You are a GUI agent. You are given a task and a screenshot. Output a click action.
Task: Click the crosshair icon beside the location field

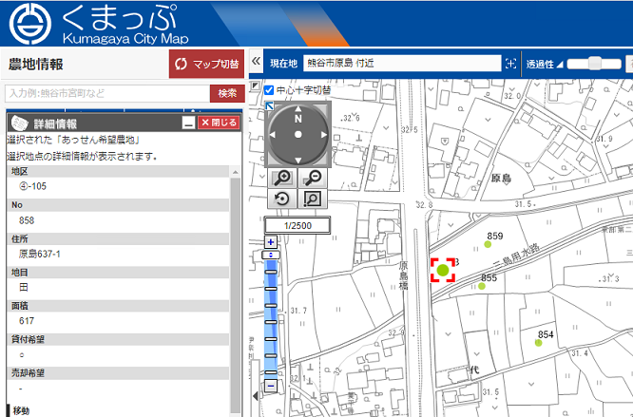(x=511, y=64)
